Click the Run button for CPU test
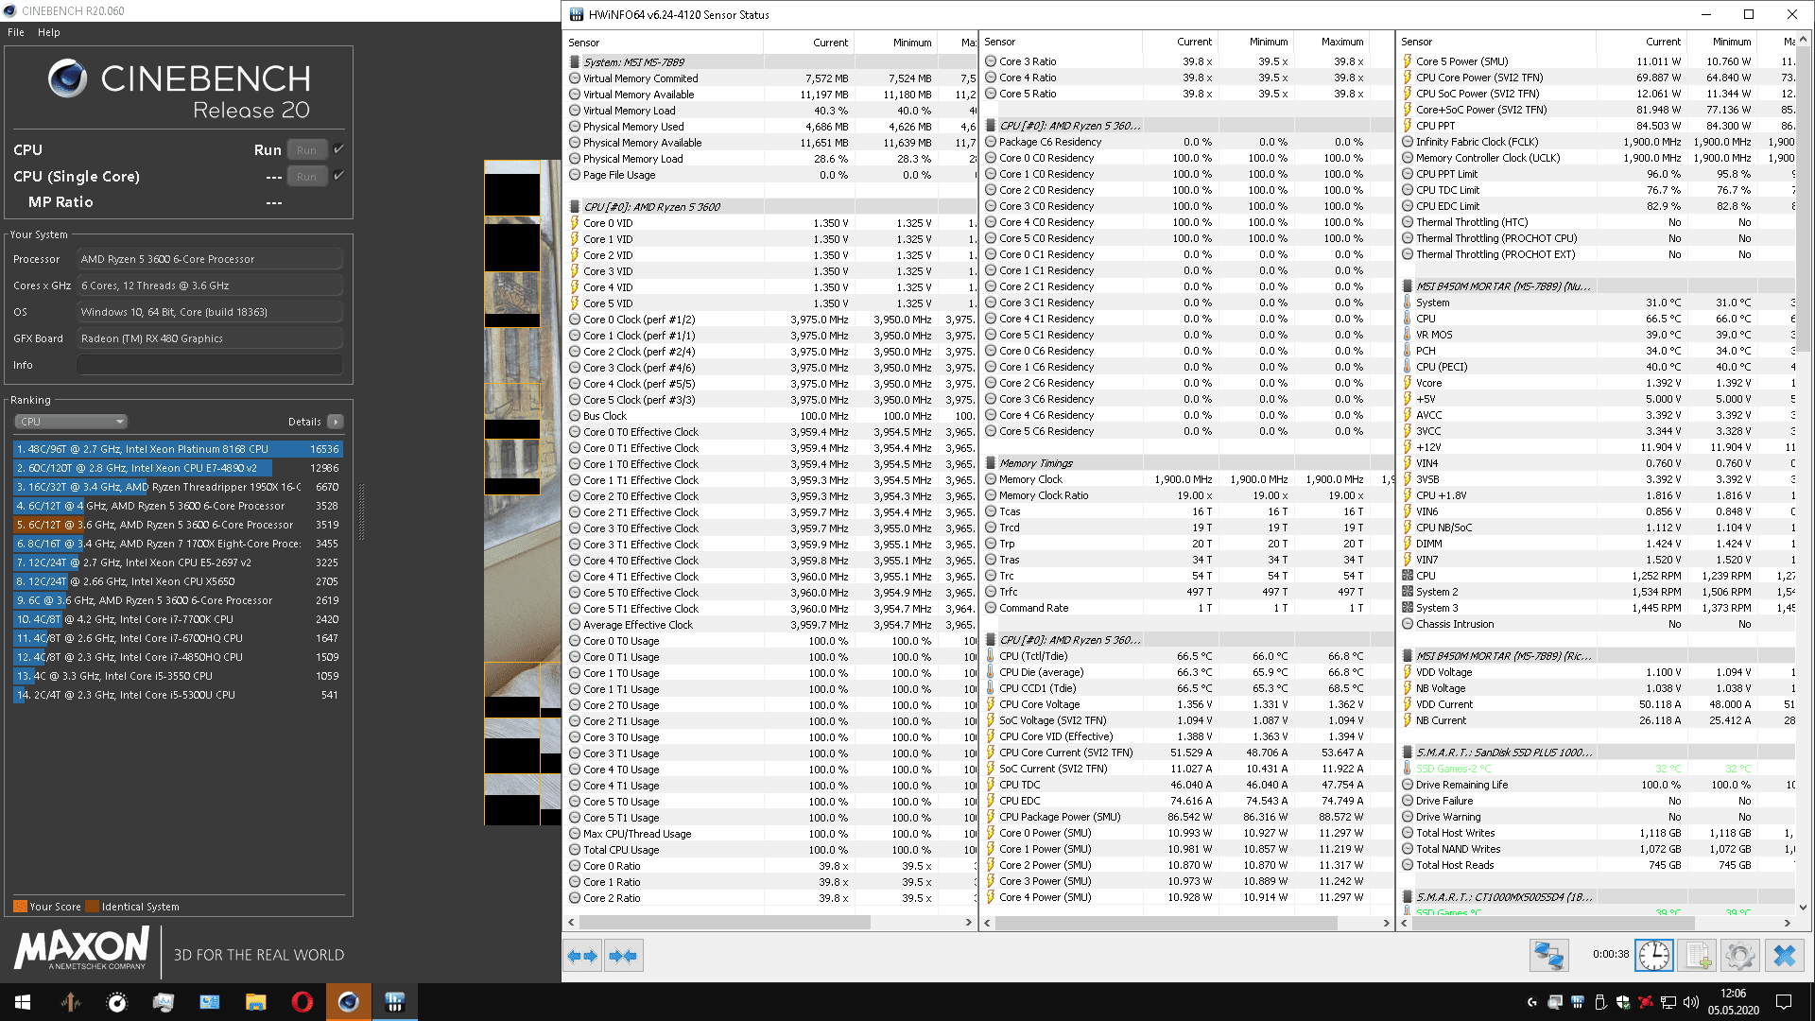Screen dimensions: 1815x1021 tap(306, 149)
